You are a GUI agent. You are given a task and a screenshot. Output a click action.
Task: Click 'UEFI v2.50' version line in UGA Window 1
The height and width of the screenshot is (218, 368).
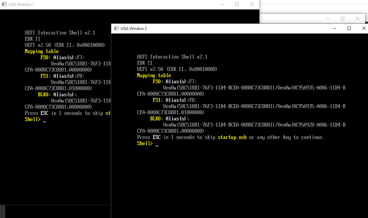click(65, 45)
